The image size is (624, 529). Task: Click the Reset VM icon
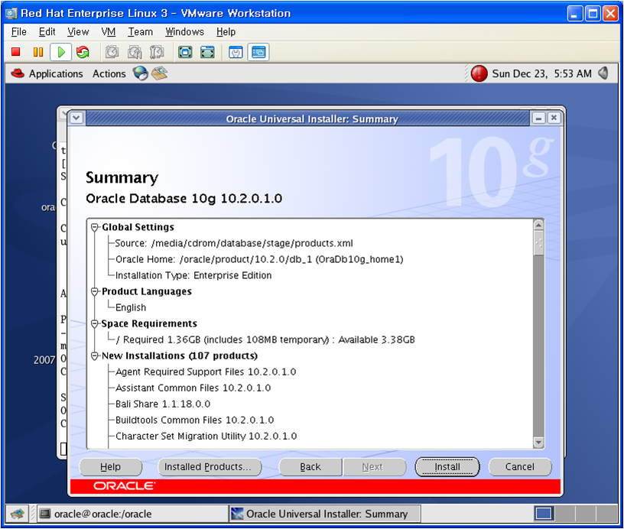click(x=83, y=52)
